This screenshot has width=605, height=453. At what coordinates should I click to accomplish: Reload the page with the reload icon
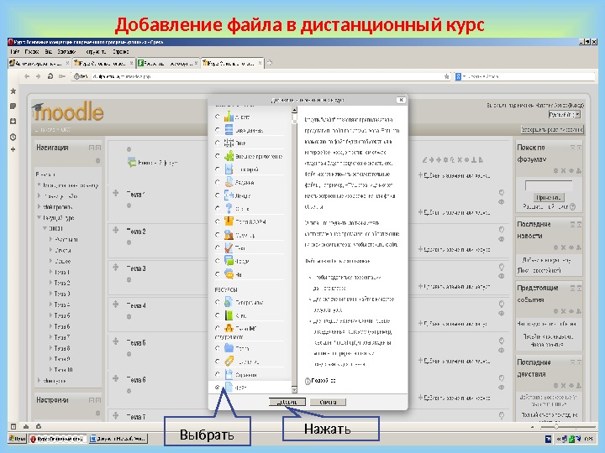[50, 76]
